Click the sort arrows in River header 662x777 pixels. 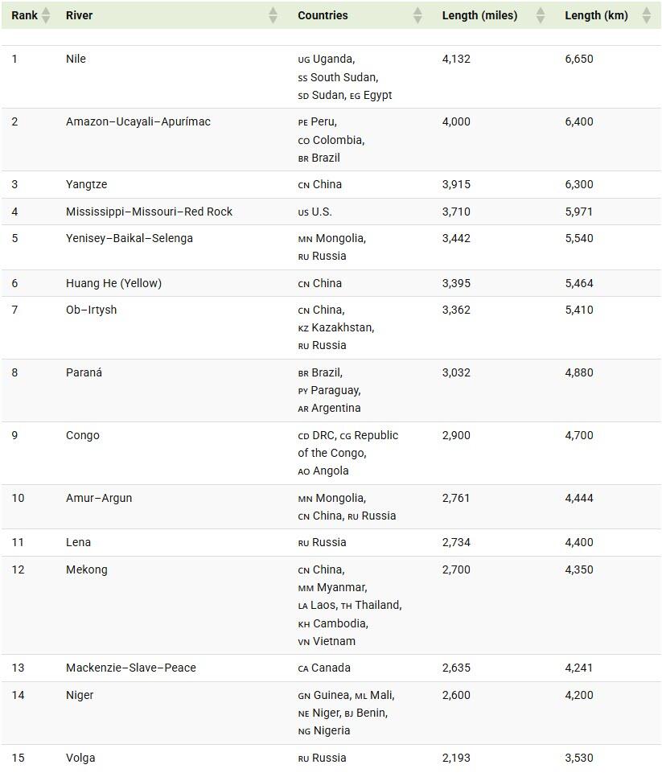pos(273,15)
